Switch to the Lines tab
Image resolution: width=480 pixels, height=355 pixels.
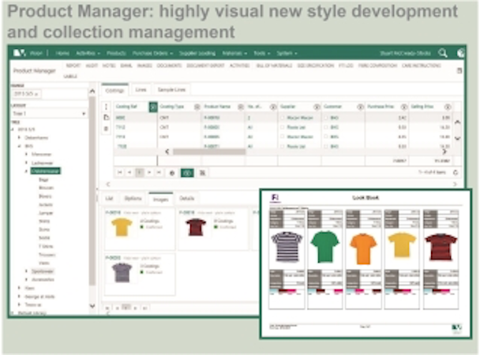[x=141, y=90]
